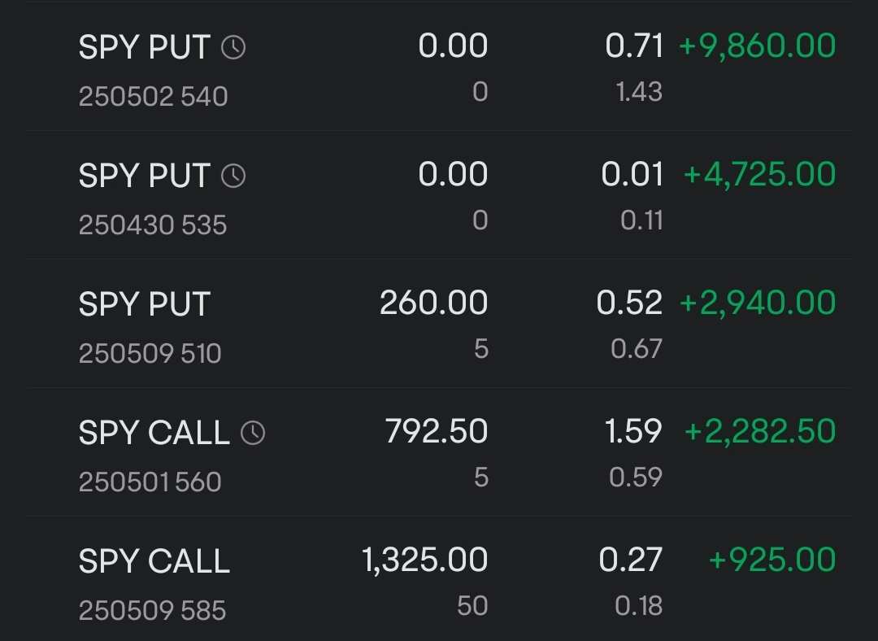
Task: Open the SPY CALL 250509 585 position
Action: pyautogui.click(x=439, y=580)
